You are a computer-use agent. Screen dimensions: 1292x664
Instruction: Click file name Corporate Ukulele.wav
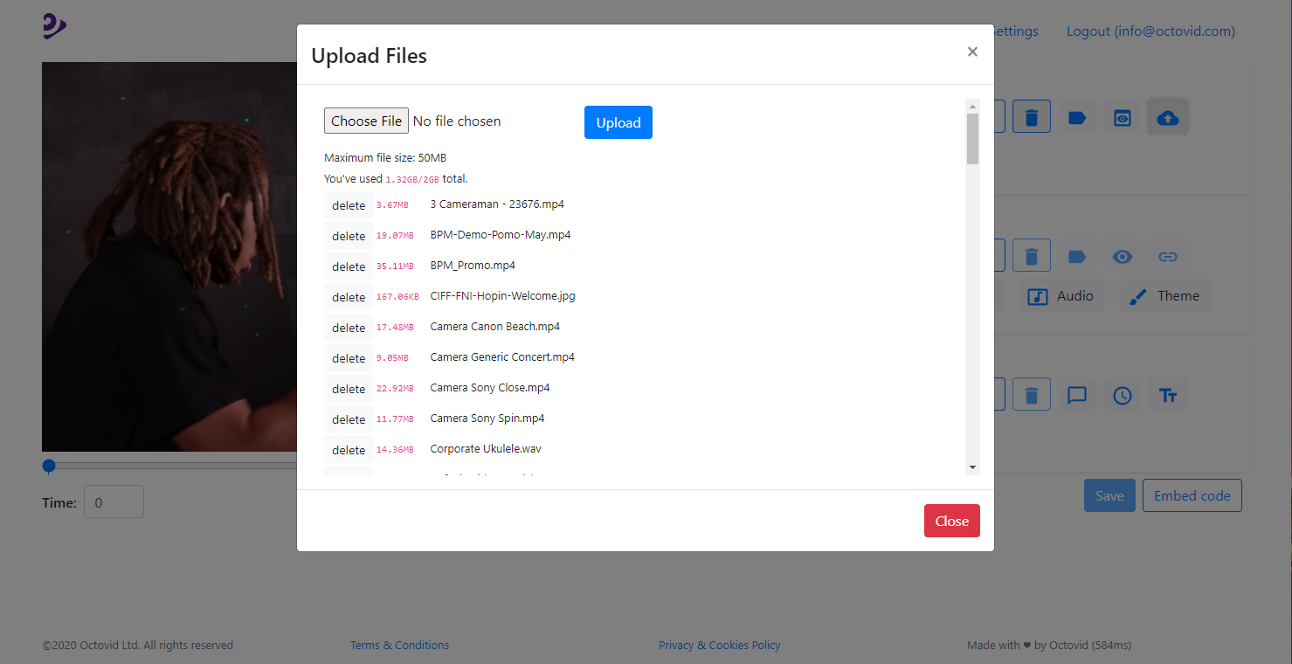point(486,449)
